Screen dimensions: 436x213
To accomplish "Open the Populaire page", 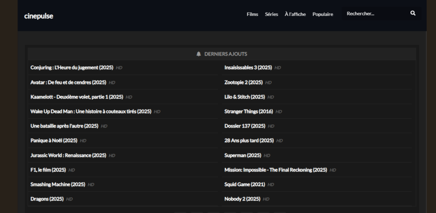I will (323, 14).
